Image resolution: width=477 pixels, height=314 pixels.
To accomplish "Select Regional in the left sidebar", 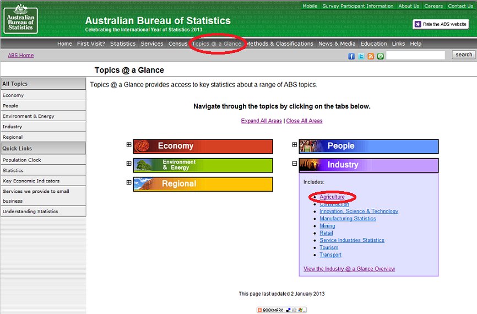I will 43,137.
